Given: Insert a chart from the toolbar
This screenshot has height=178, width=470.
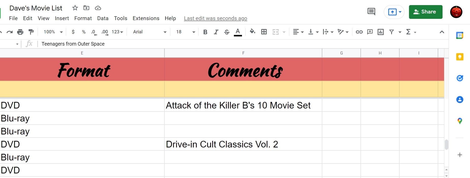Looking at the screenshot, I should [381, 32].
